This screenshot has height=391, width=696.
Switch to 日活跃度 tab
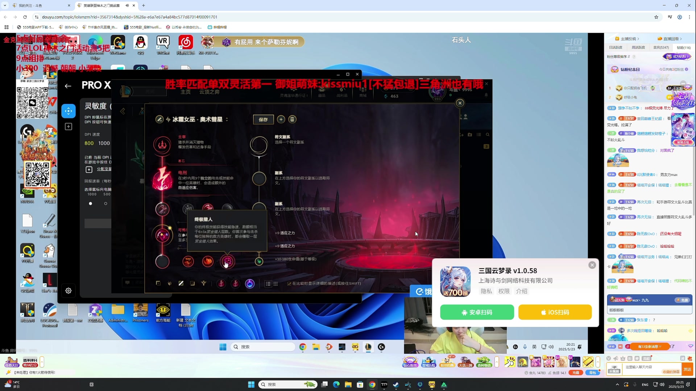click(616, 47)
